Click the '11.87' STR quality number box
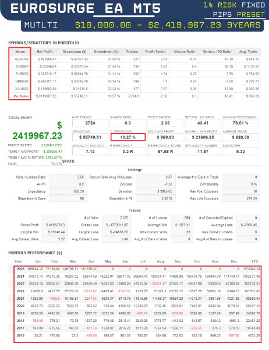 pyautogui.click(x=203, y=152)
